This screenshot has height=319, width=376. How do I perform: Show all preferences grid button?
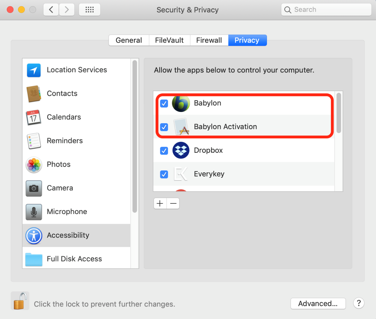(x=89, y=10)
